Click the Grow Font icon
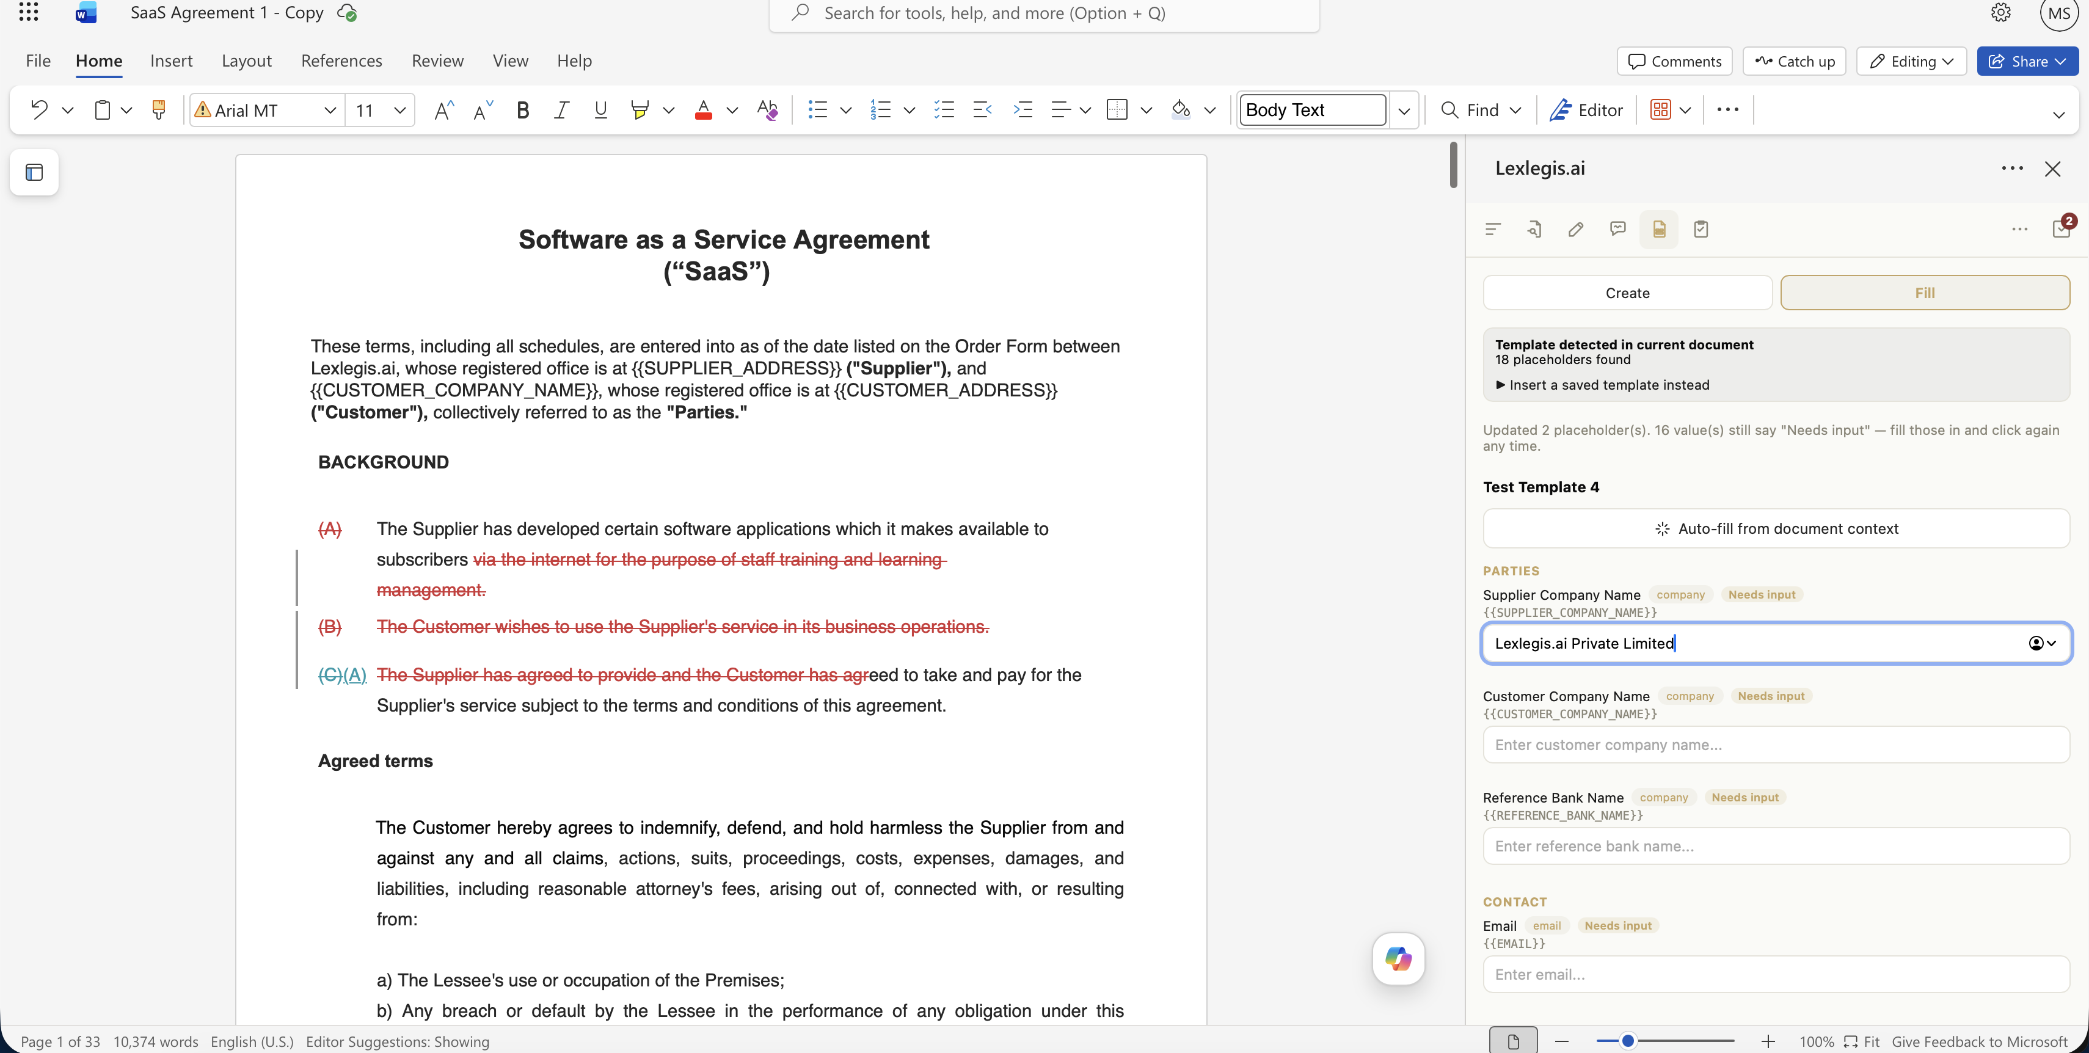This screenshot has height=1053, width=2089. [443, 109]
